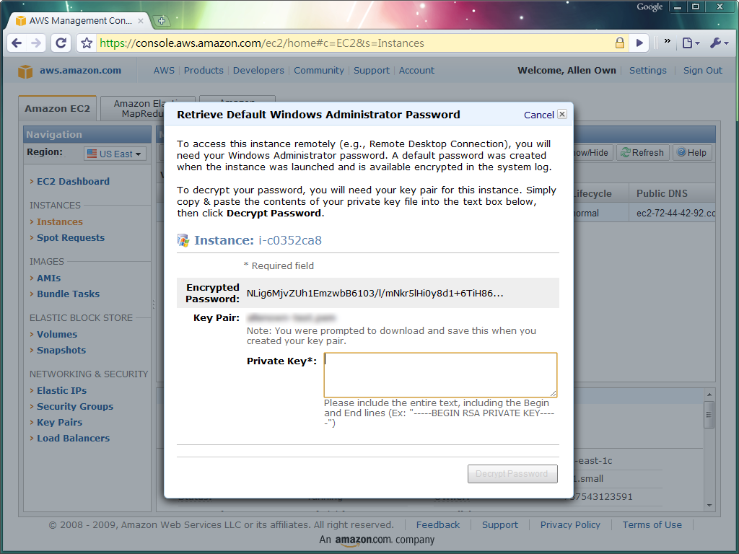Open Help in the instances toolbar
Image resolution: width=739 pixels, height=554 pixels.
[692, 153]
